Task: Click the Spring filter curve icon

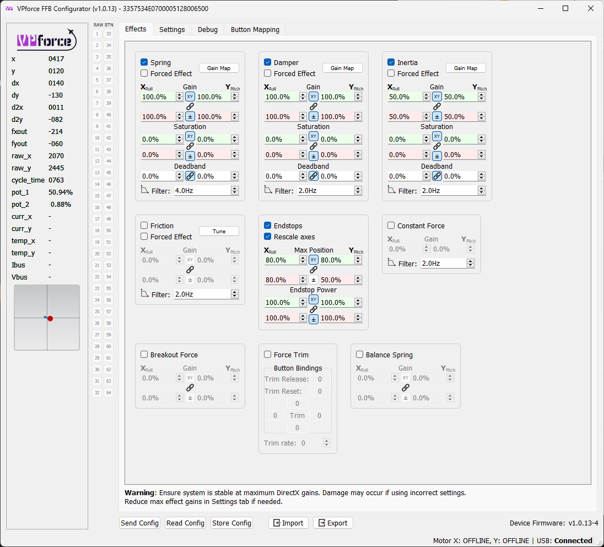Action: pos(145,190)
